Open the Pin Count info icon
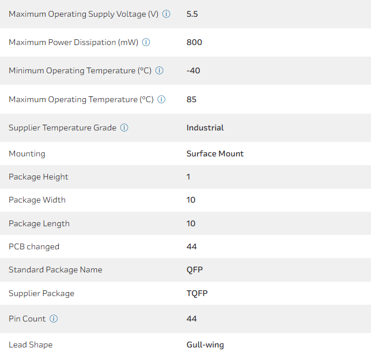The height and width of the screenshot is (359, 371). point(54,319)
